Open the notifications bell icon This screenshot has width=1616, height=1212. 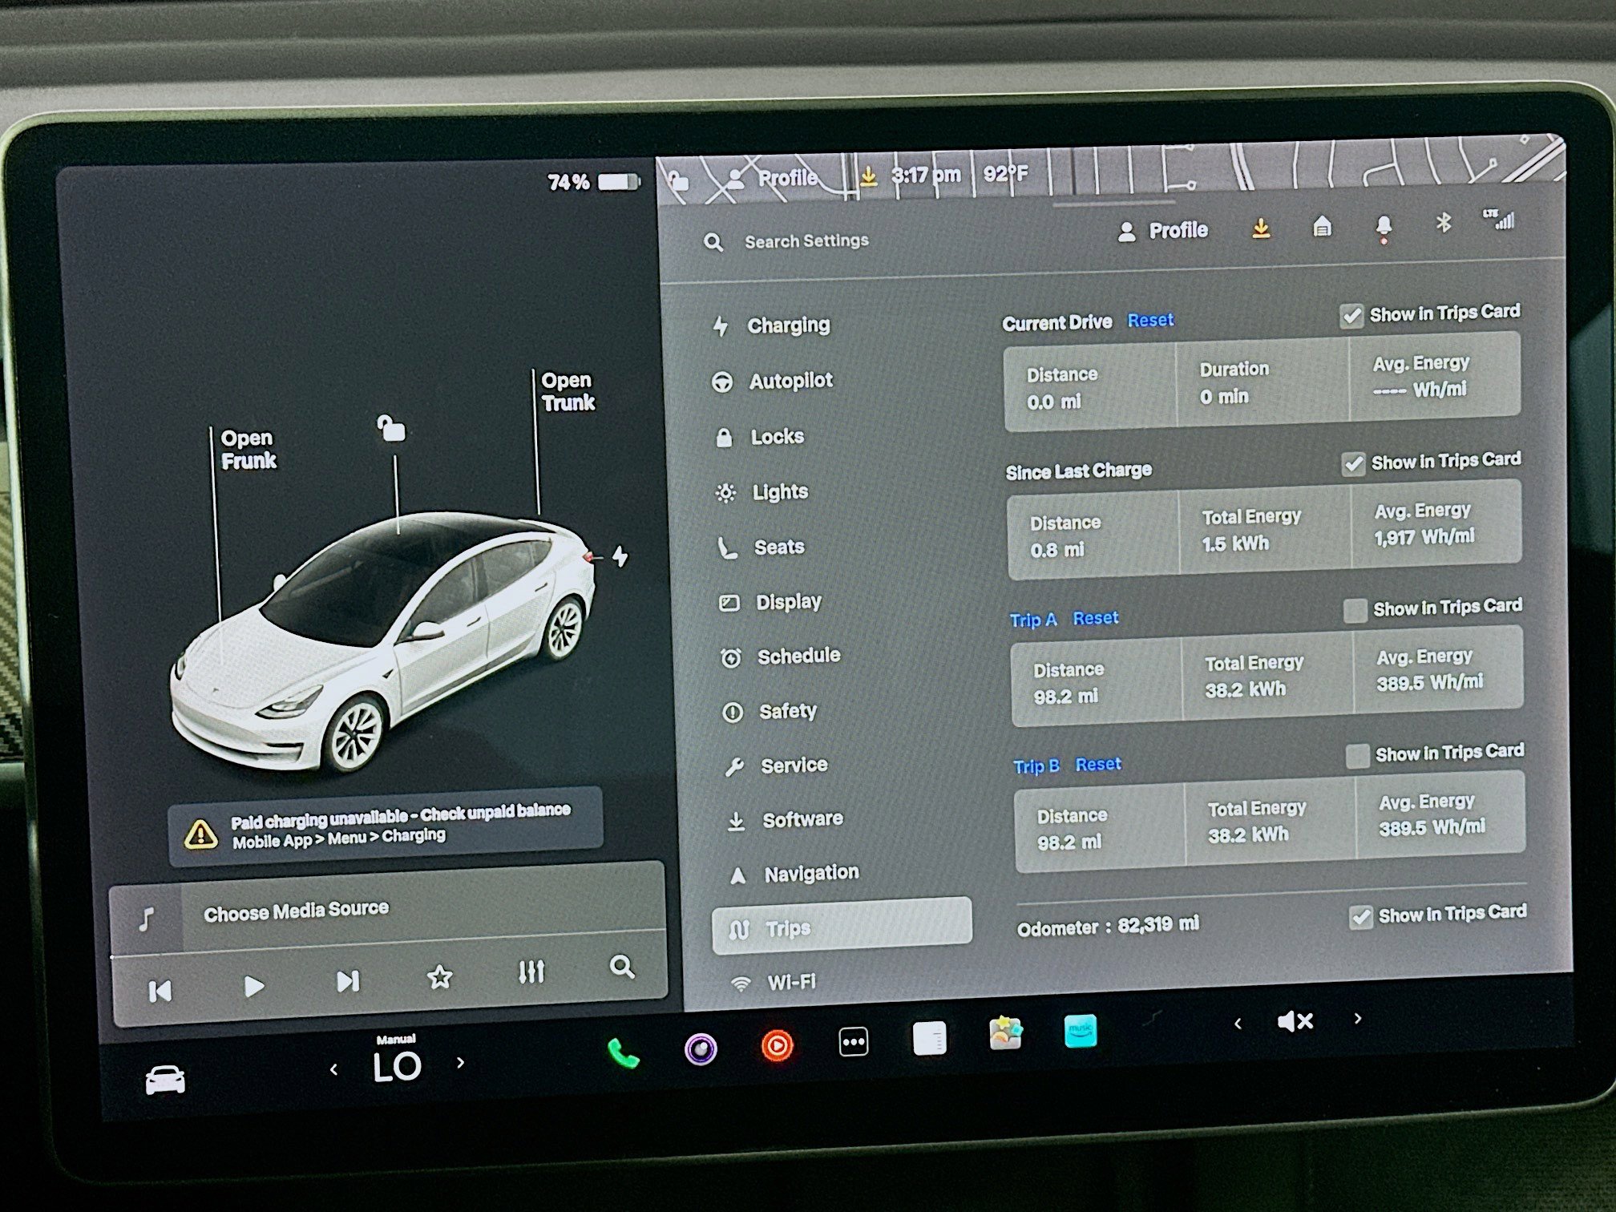1384,228
